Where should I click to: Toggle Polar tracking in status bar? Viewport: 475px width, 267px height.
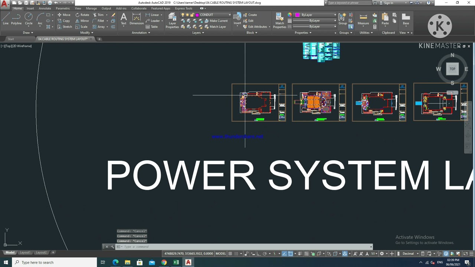tap(265, 254)
